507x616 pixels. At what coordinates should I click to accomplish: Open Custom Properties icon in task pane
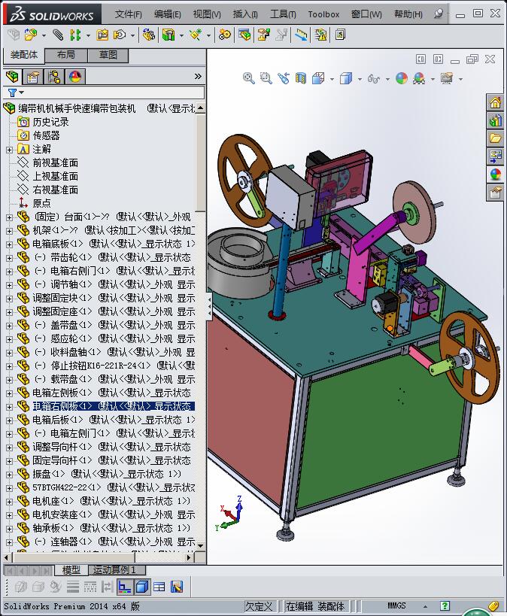click(495, 192)
